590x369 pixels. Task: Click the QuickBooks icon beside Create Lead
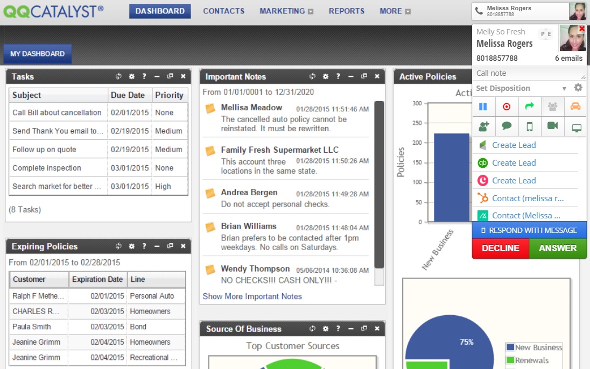pyautogui.click(x=483, y=163)
